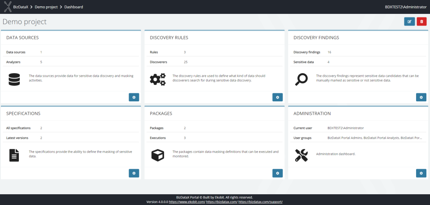430x205 pixels.
Task: Open Packages settings gear button
Action: 278,173
